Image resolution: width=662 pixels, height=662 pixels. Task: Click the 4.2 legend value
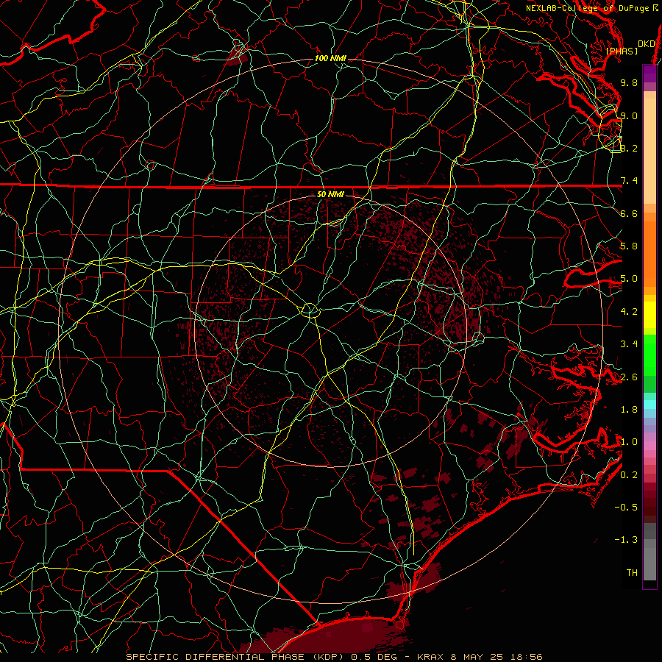click(x=629, y=312)
